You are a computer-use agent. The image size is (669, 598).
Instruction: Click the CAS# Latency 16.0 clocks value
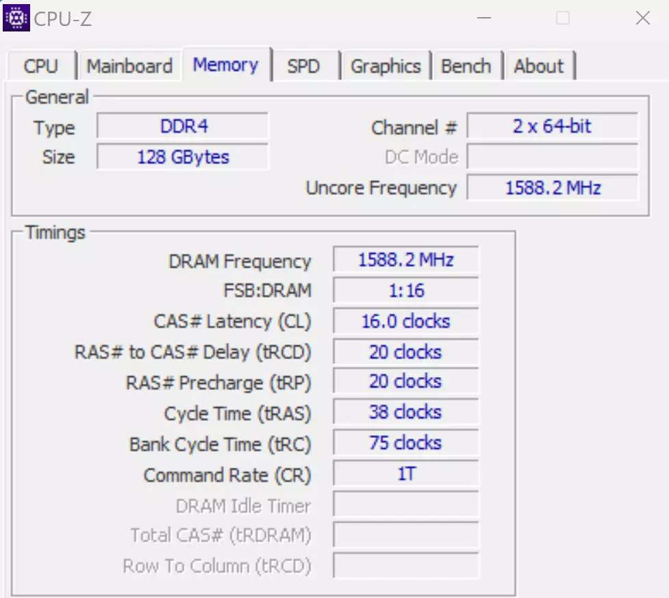point(406,320)
